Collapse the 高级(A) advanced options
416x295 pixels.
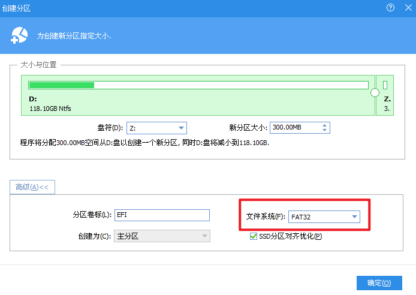(32, 187)
